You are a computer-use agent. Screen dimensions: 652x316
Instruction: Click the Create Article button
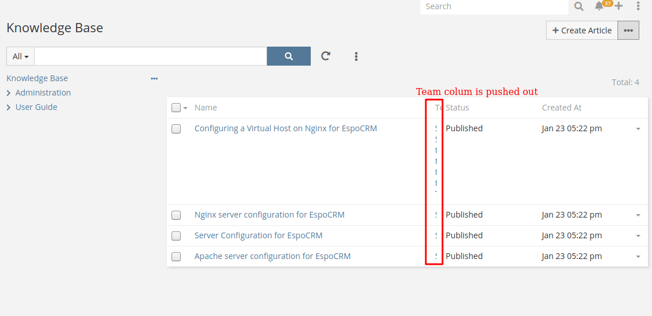click(x=582, y=31)
